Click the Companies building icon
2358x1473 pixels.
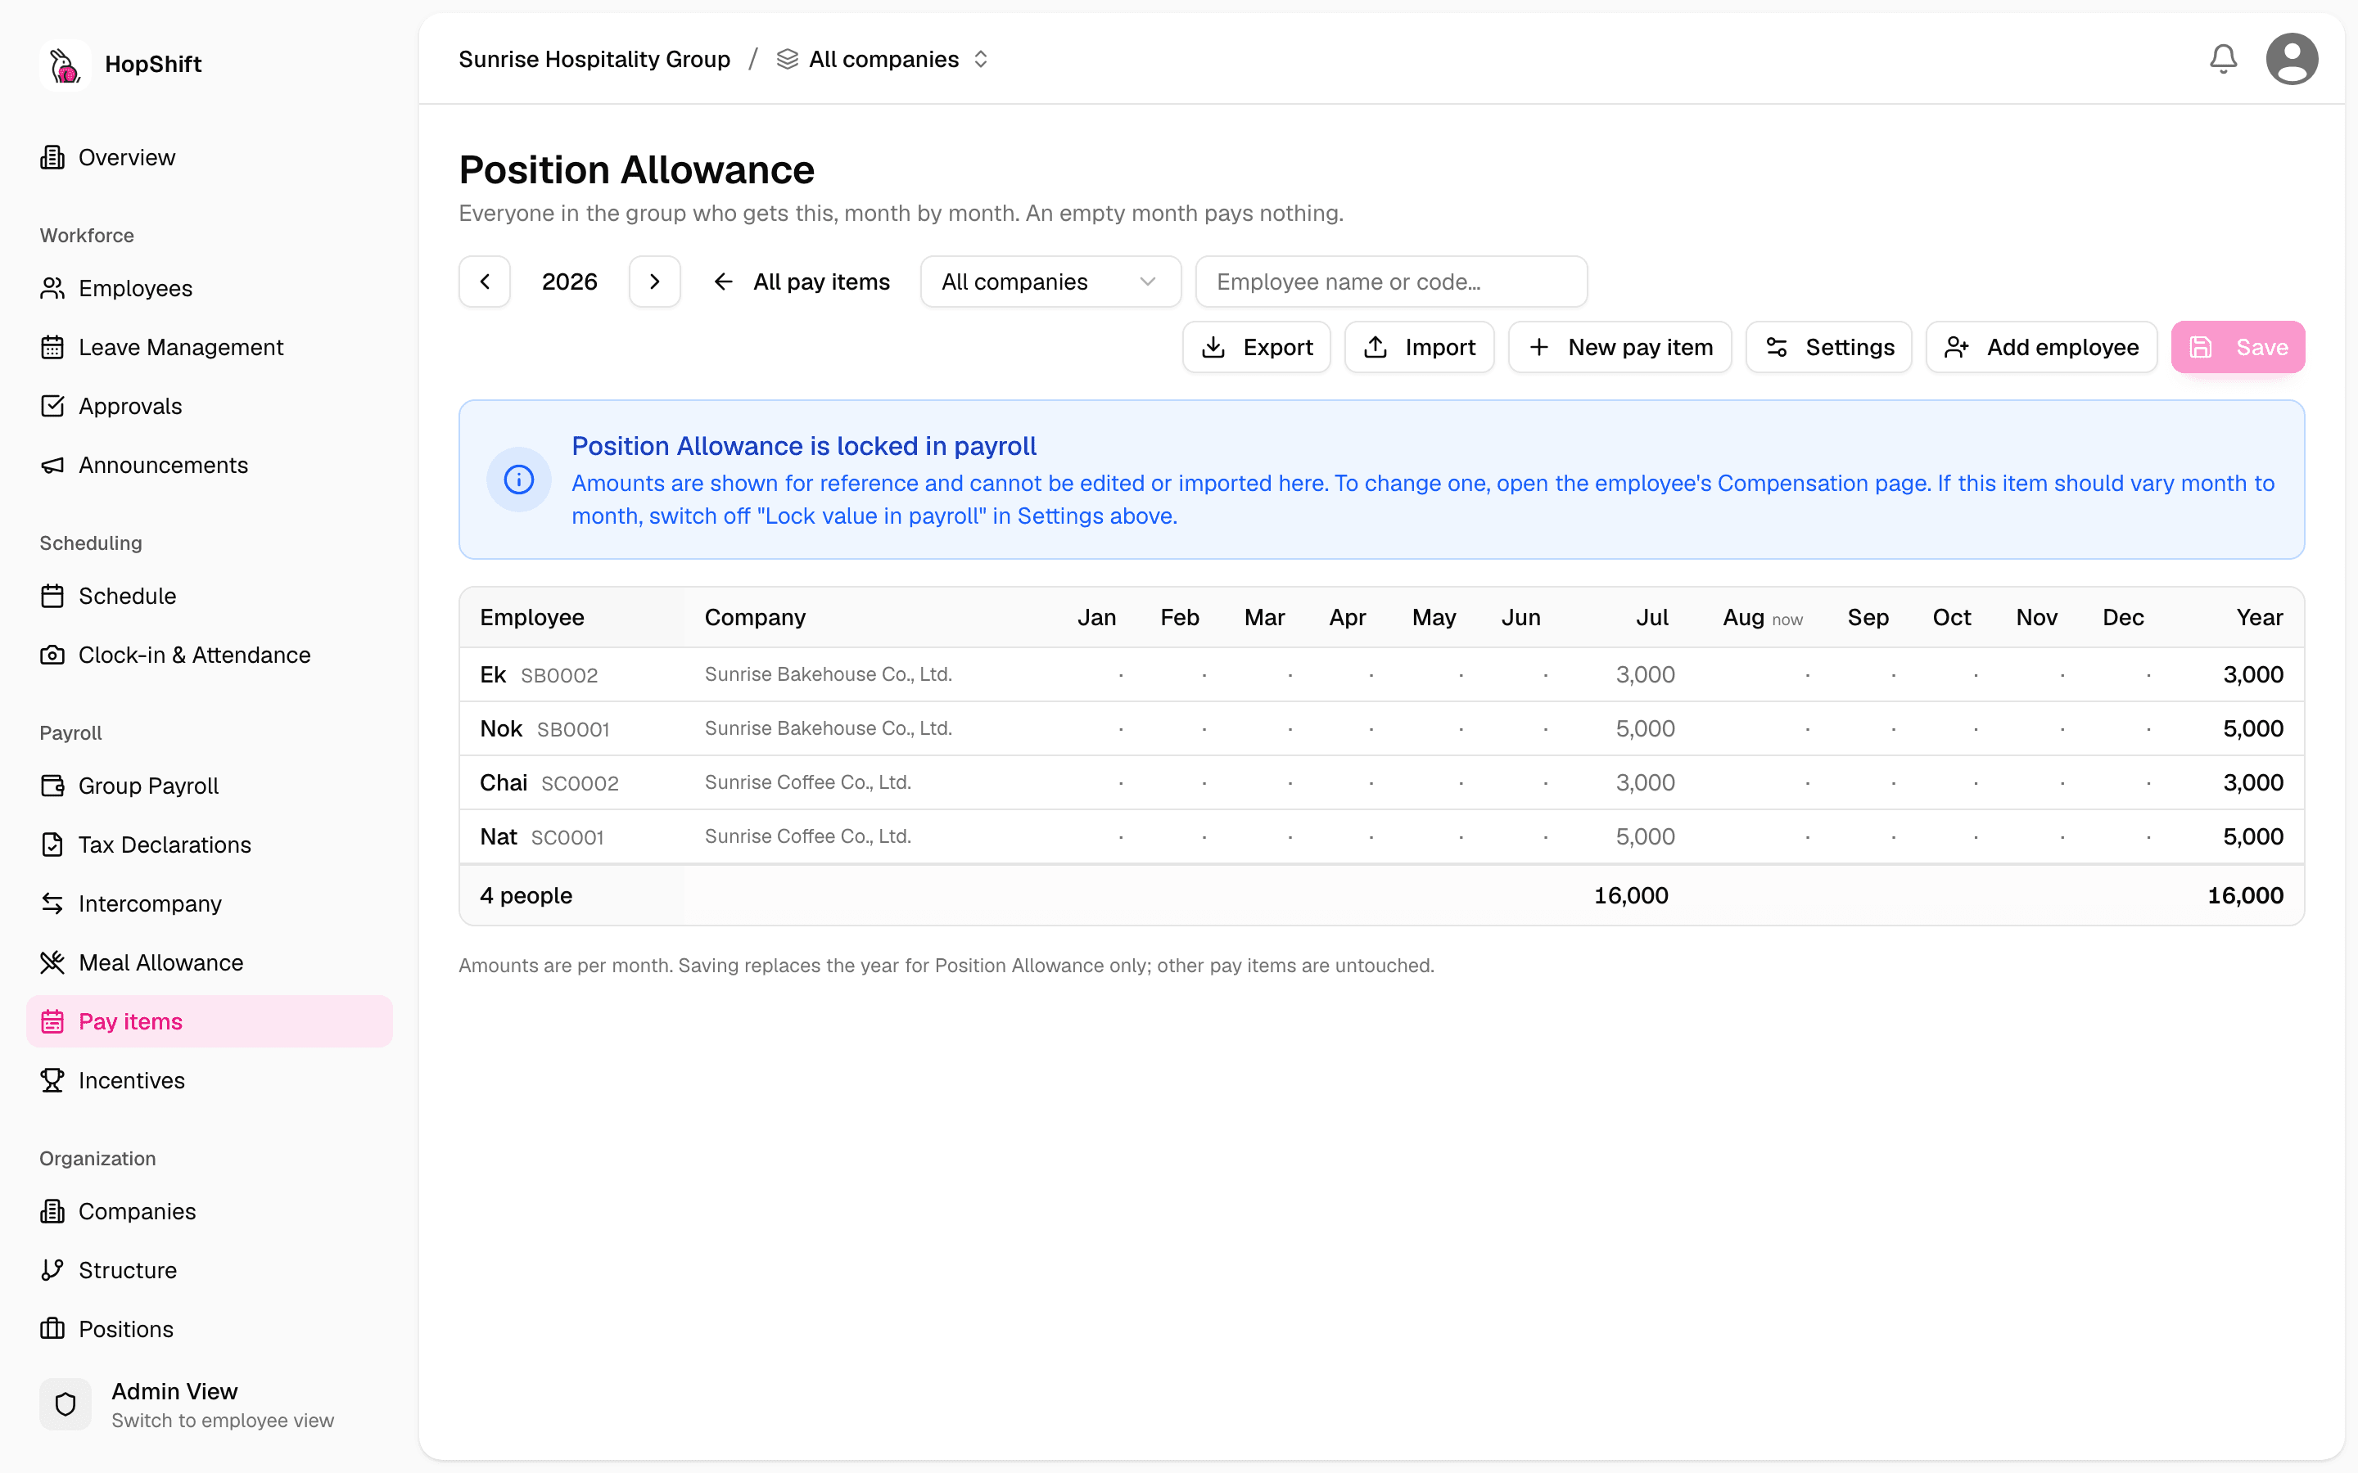click(52, 1211)
